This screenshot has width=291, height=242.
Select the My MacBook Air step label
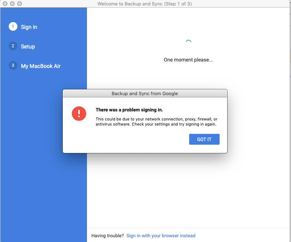tap(41, 66)
